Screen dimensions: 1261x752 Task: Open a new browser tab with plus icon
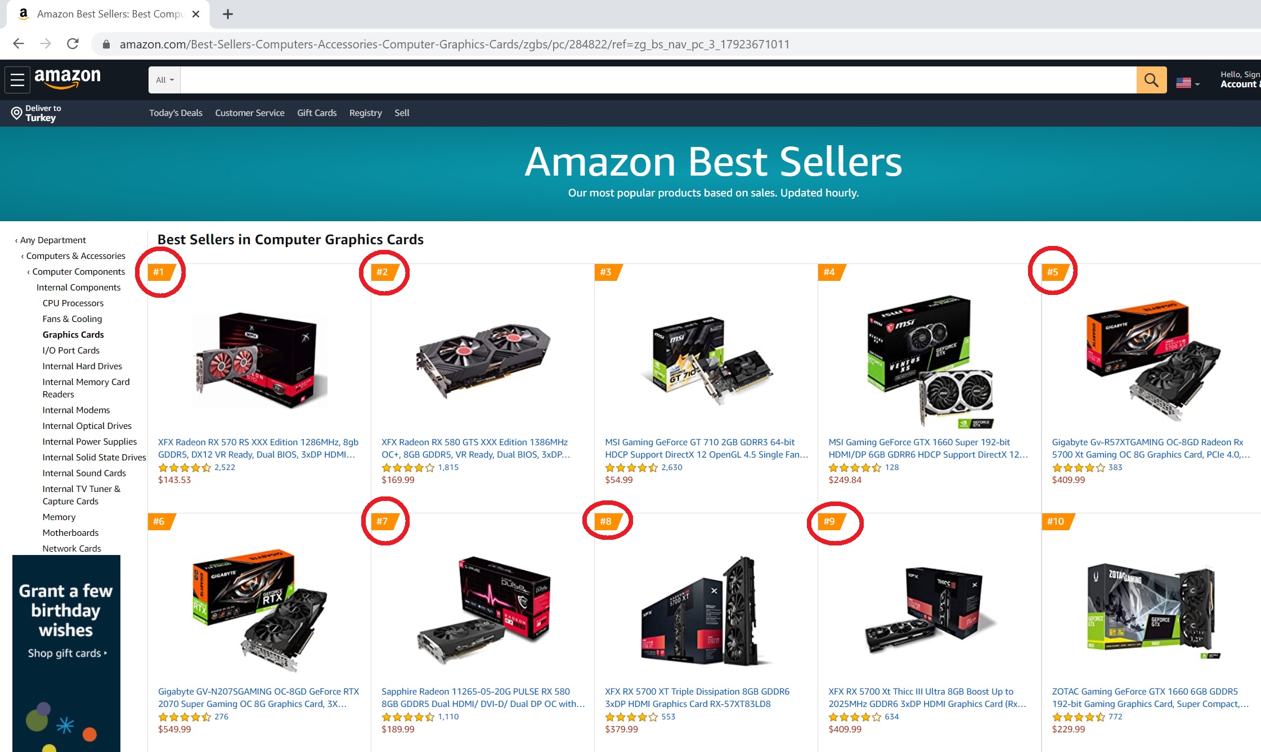click(227, 14)
